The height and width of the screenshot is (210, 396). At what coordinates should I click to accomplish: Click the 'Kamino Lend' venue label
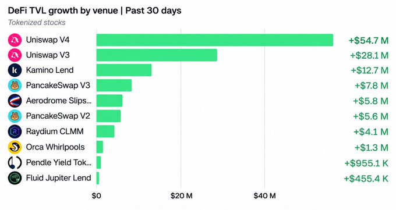[49, 70]
